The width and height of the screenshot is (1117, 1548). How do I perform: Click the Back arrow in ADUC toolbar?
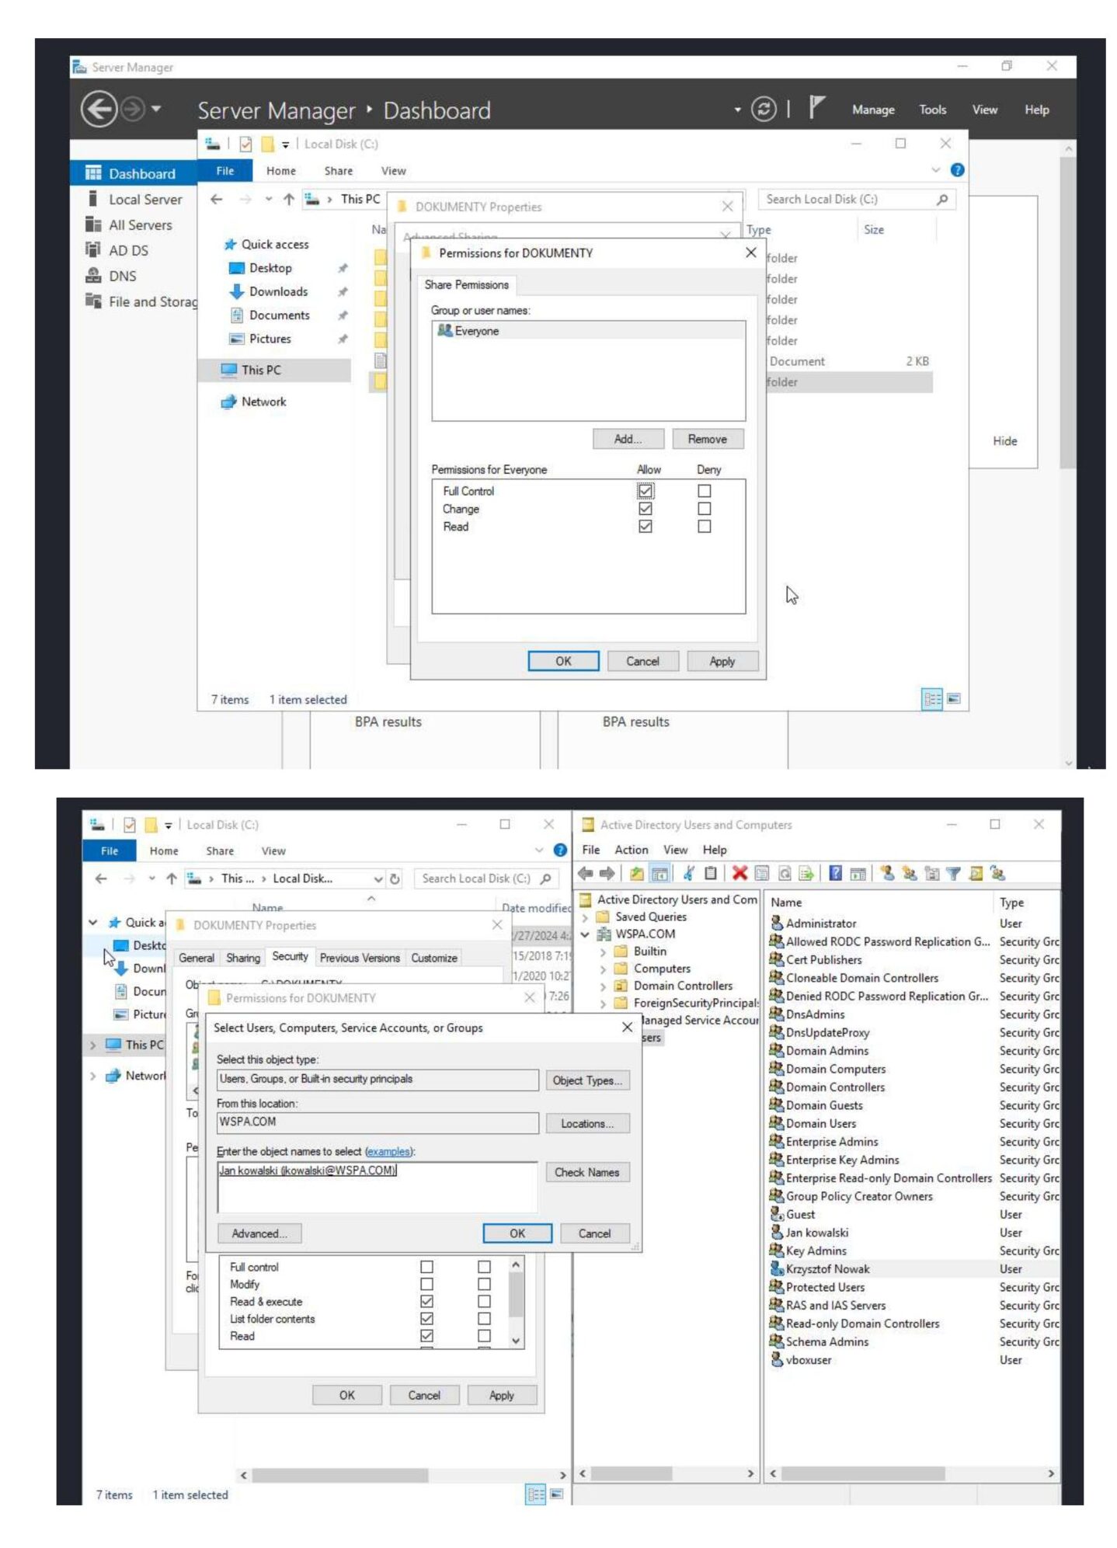point(585,873)
